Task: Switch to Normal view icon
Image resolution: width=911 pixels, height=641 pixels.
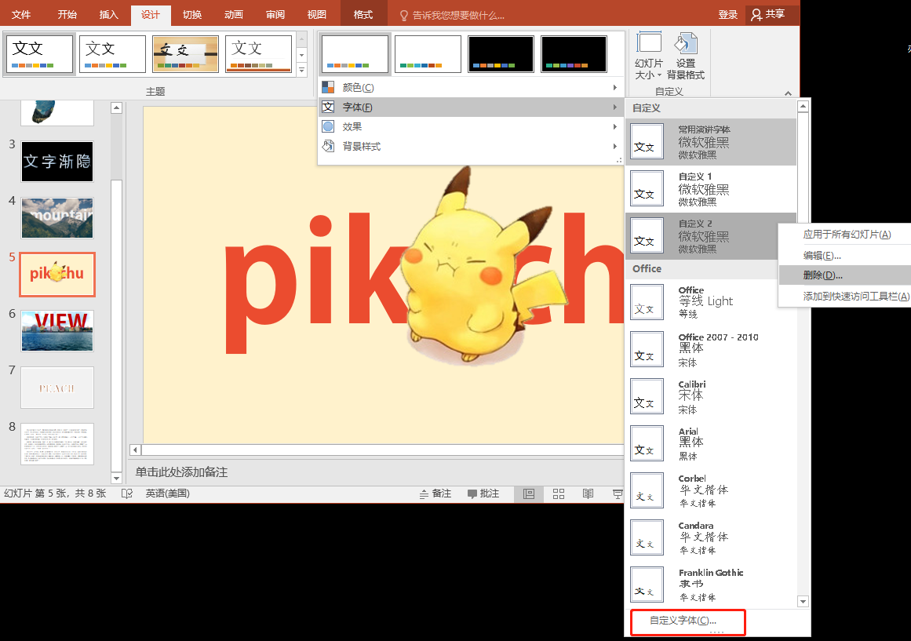Action: [x=529, y=494]
